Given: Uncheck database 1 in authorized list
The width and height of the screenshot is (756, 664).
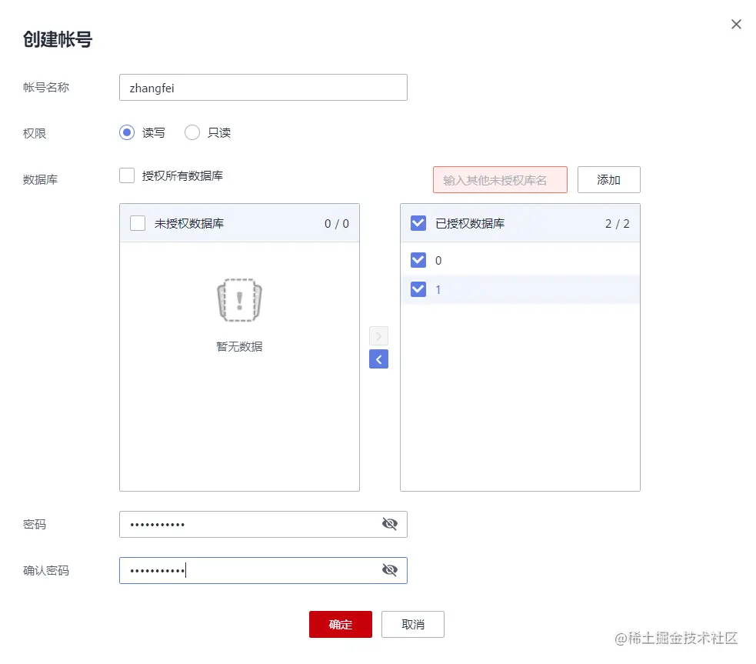Looking at the screenshot, I should [x=418, y=289].
